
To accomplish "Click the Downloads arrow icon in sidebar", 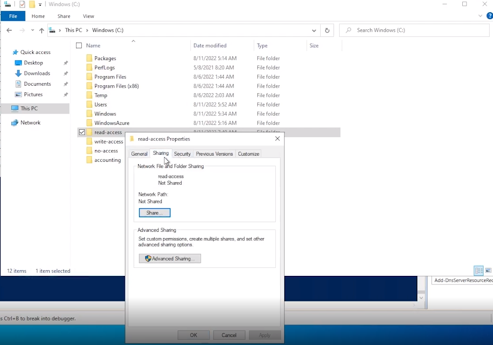I will pos(18,73).
